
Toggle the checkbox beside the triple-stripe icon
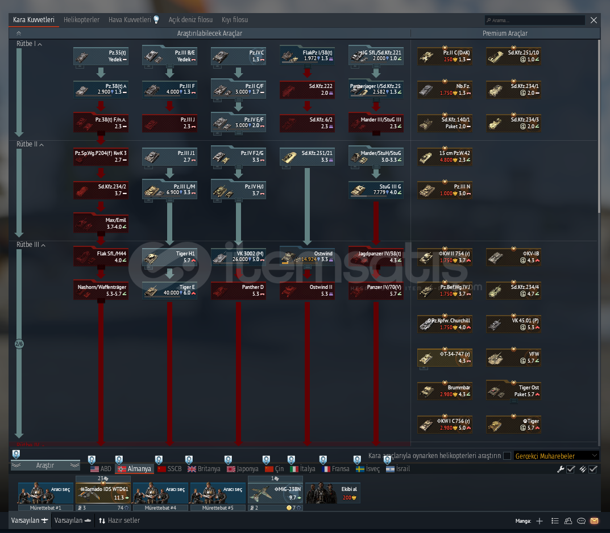click(x=593, y=469)
